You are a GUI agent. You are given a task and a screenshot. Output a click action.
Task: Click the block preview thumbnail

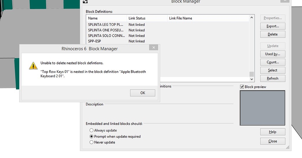coord(262,108)
